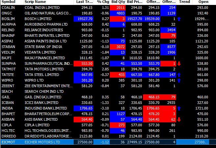Click the blue up trend arrow for BOSLIM
The image size is (216, 148).
pos(179,19)
